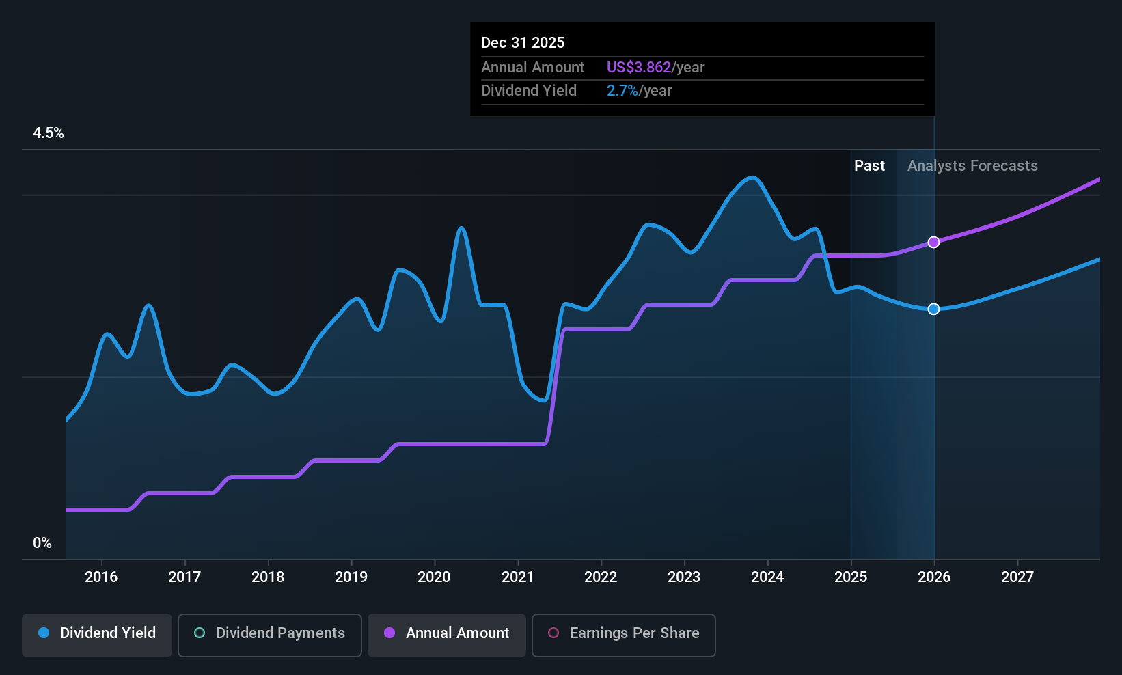The image size is (1122, 675).
Task: Enable the Dividend Payments series
Action: point(270,635)
